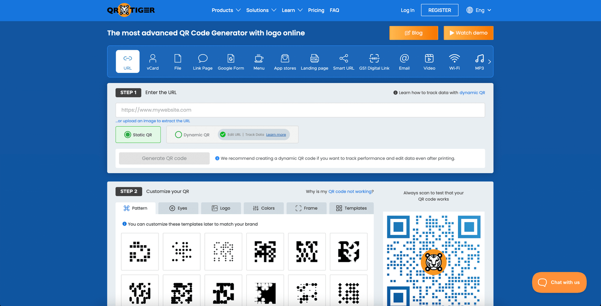Viewport: 601px width, 306px height.
Task: Click the Generate QR code button
Action: tap(164, 158)
